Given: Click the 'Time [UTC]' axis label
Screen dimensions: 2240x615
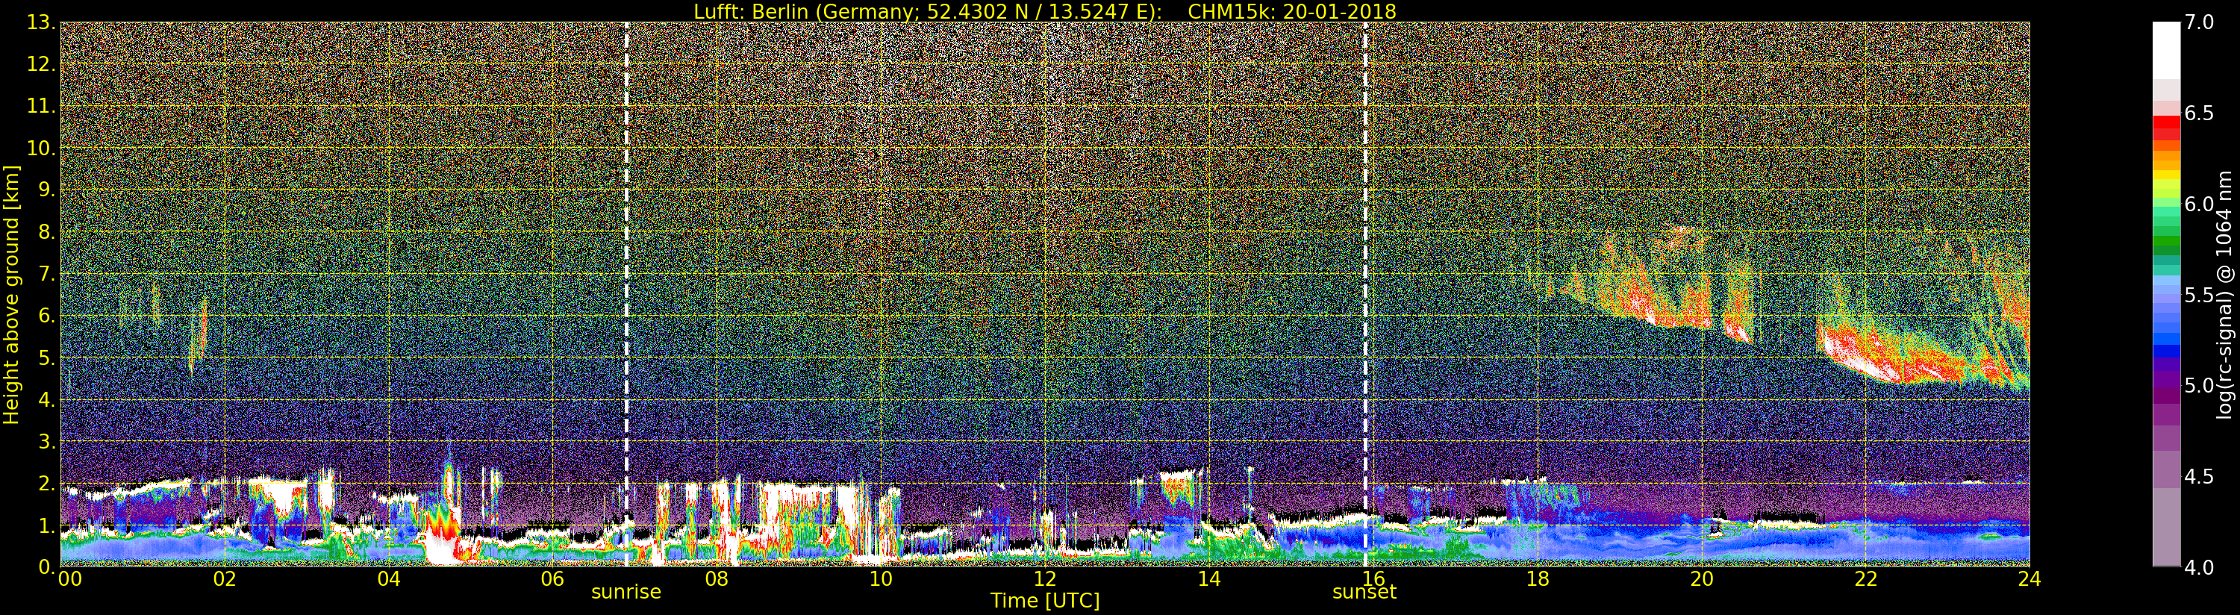Looking at the screenshot, I should (x=1045, y=601).
